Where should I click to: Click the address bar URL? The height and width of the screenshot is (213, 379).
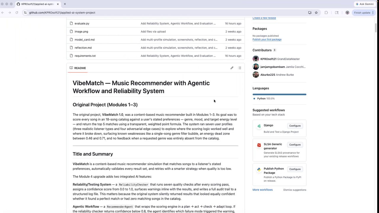coord(62,13)
